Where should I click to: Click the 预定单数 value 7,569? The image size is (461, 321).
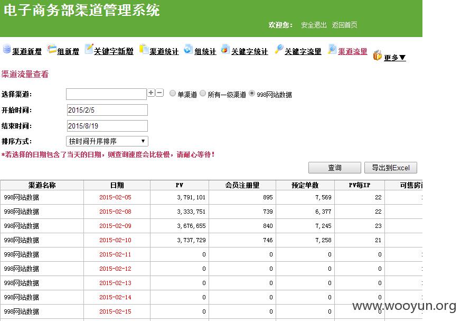[x=323, y=197]
